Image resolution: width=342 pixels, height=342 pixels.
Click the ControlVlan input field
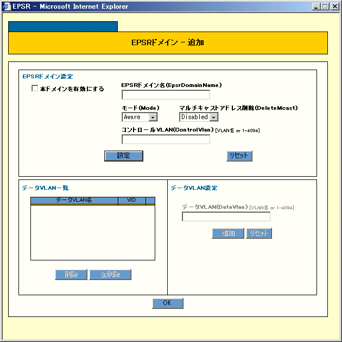click(x=166, y=139)
